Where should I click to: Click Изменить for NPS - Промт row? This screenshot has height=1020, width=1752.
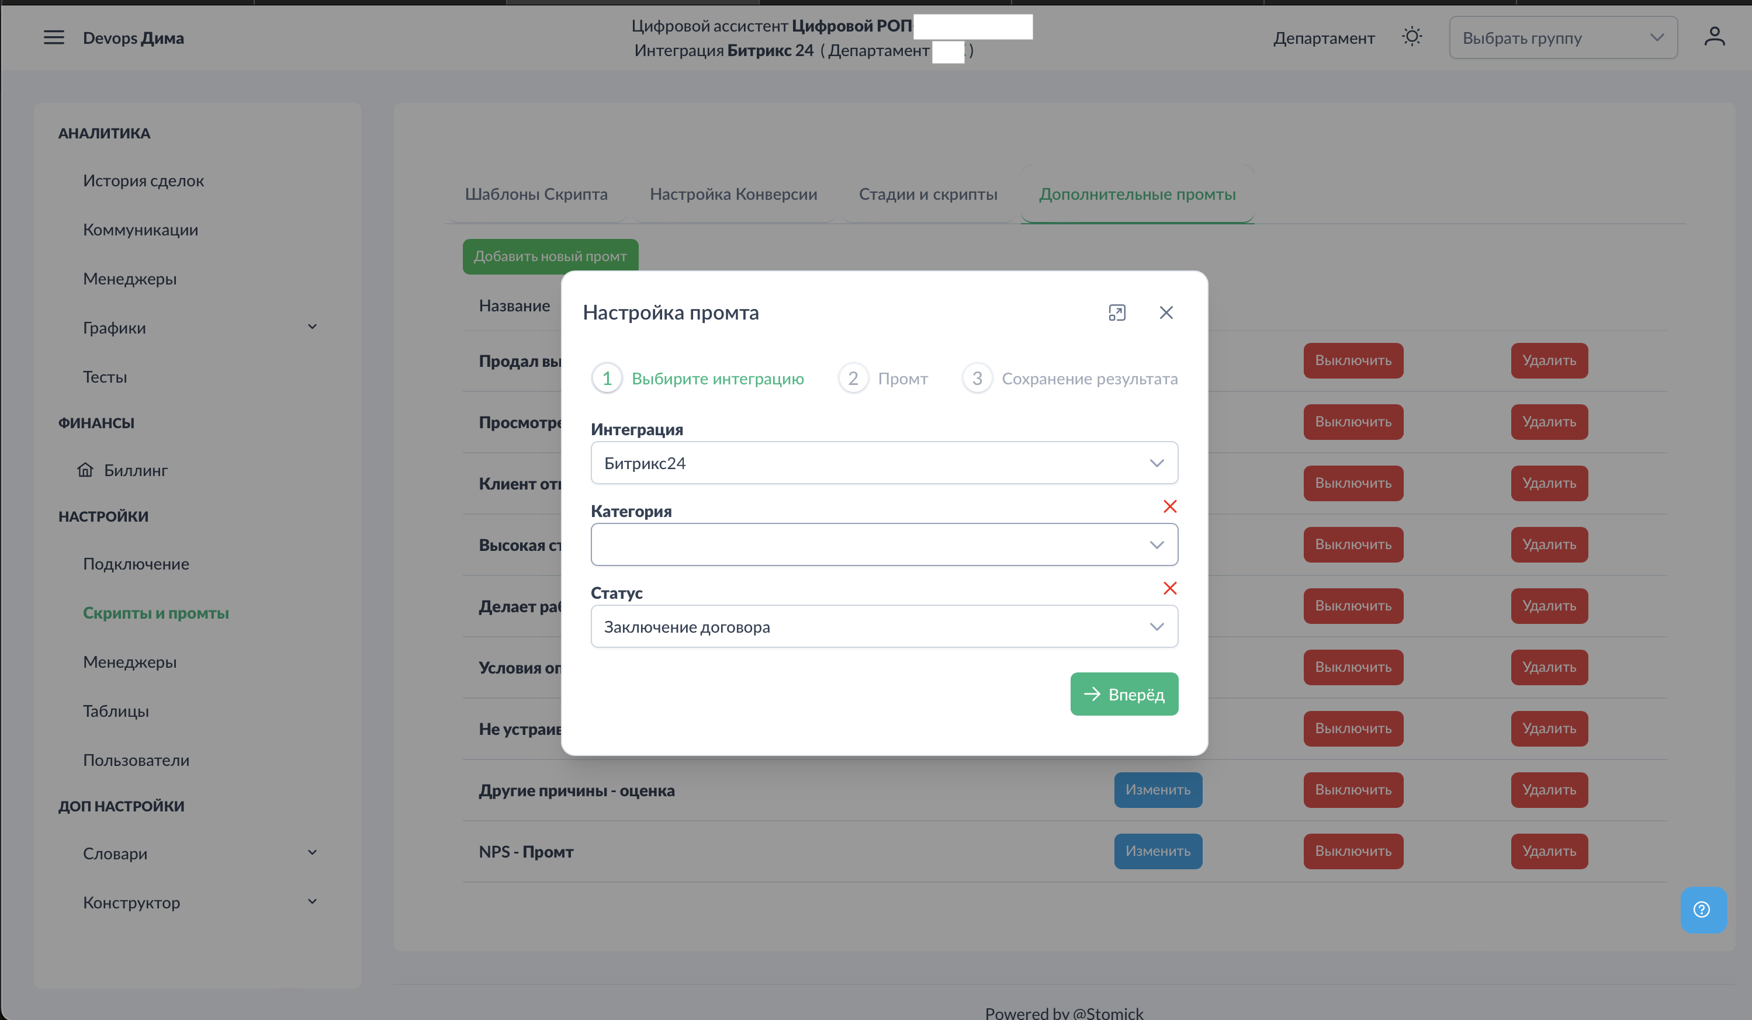[x=1158, y=851]
